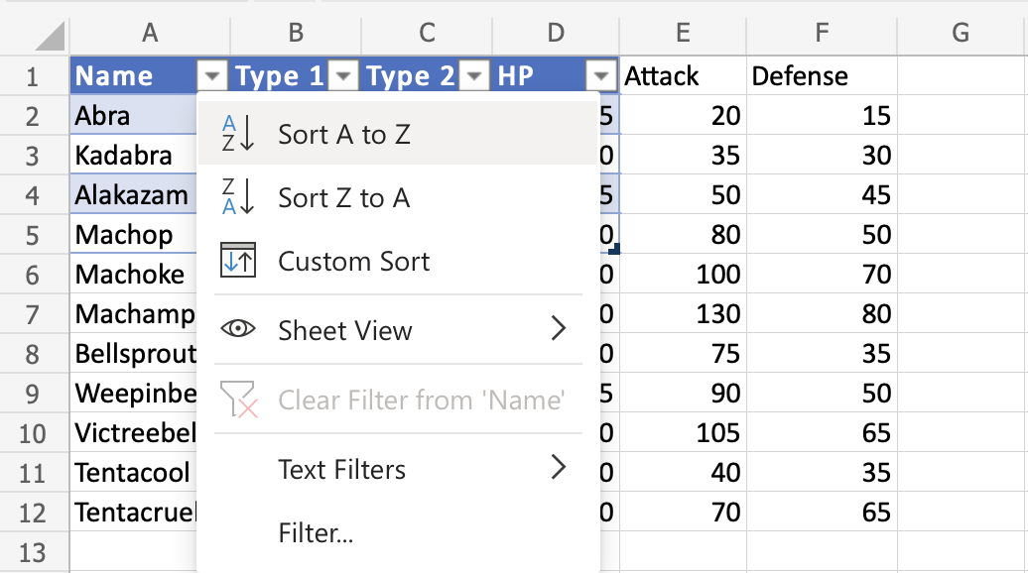Open the Filter... menu item
1028x573 pixels.
316,533
